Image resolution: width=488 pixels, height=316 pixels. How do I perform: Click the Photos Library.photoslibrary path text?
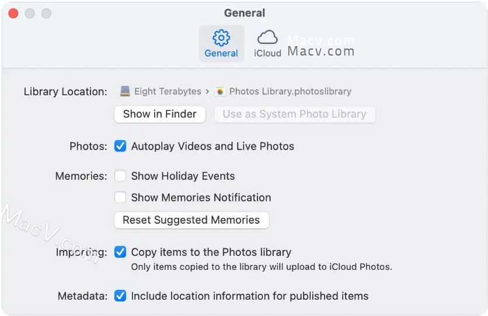(290, 92)
